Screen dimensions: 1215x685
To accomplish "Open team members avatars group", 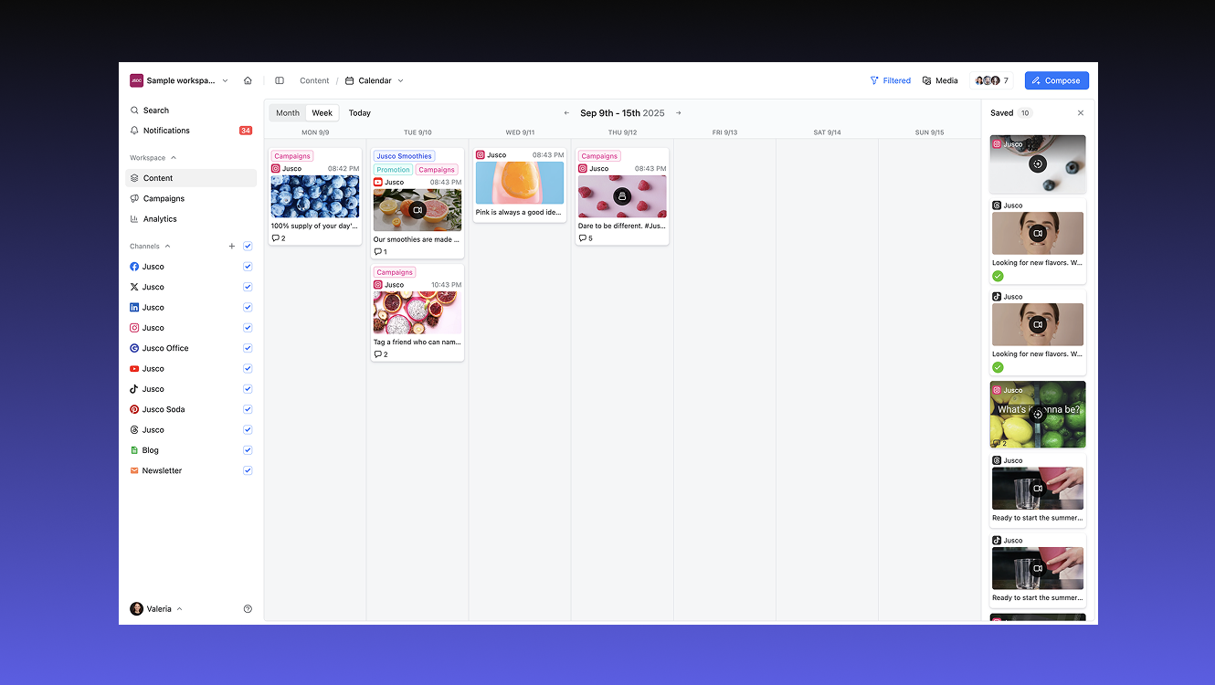I will (x=991, y=80).
